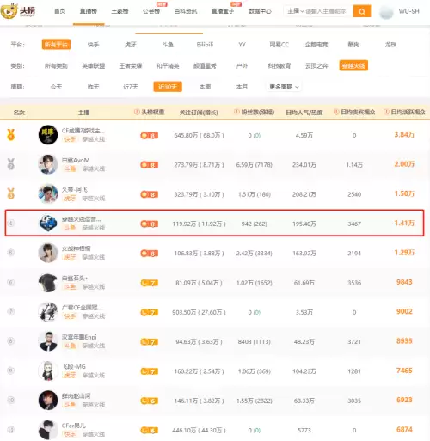This screenshot has height=441, width=430.
Task: Click info icon beside 粉丝数 header
Action: (236, 112)
